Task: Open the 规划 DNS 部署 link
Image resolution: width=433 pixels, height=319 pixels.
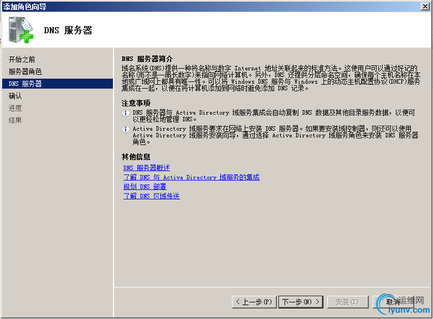Action: coord(145,187)
